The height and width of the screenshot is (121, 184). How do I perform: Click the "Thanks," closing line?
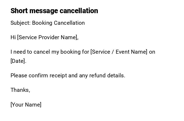(x=20, y=90)
